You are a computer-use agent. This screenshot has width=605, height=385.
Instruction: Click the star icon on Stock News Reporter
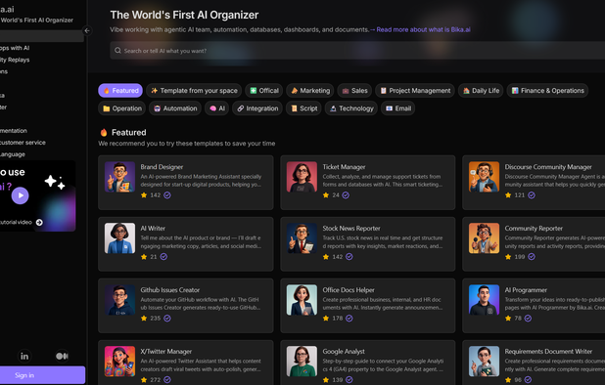coord(326,256)
